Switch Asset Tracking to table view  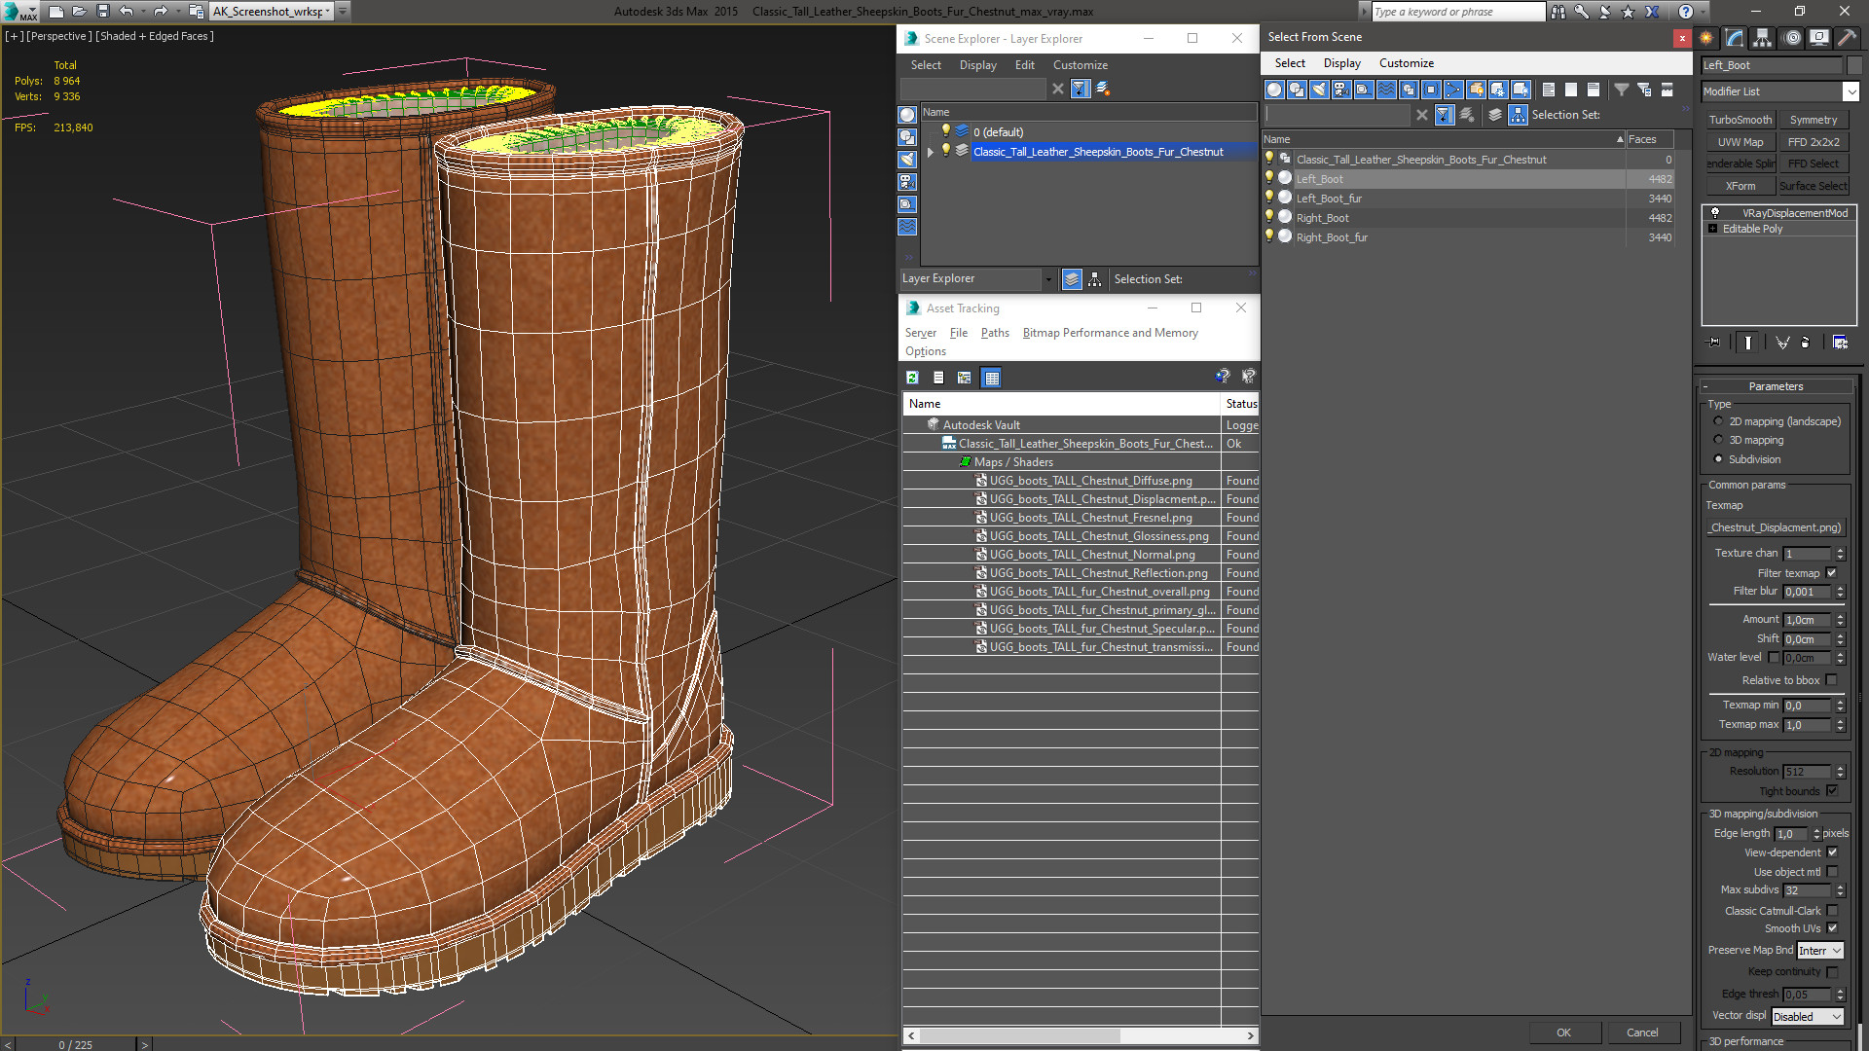[x=991, y=378]
